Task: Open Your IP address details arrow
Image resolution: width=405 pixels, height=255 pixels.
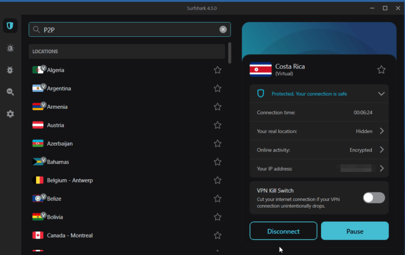Action: [x=381, y=169]
